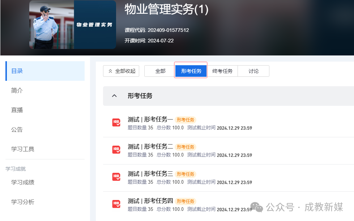View 学习成绩 in the sidebar
The width and height of the screenshot is (354, 221).
23,182
